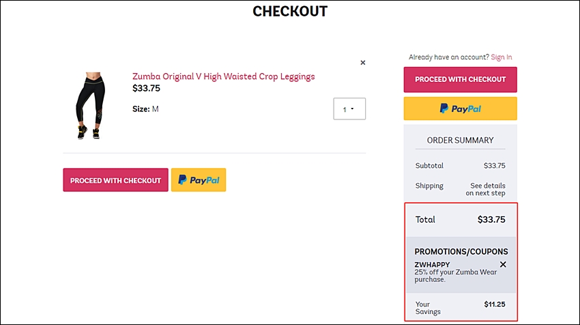Click the See details on next step shipping text
Image resolution: width=580 pixels, height=325 pixels.
[486, 189]
